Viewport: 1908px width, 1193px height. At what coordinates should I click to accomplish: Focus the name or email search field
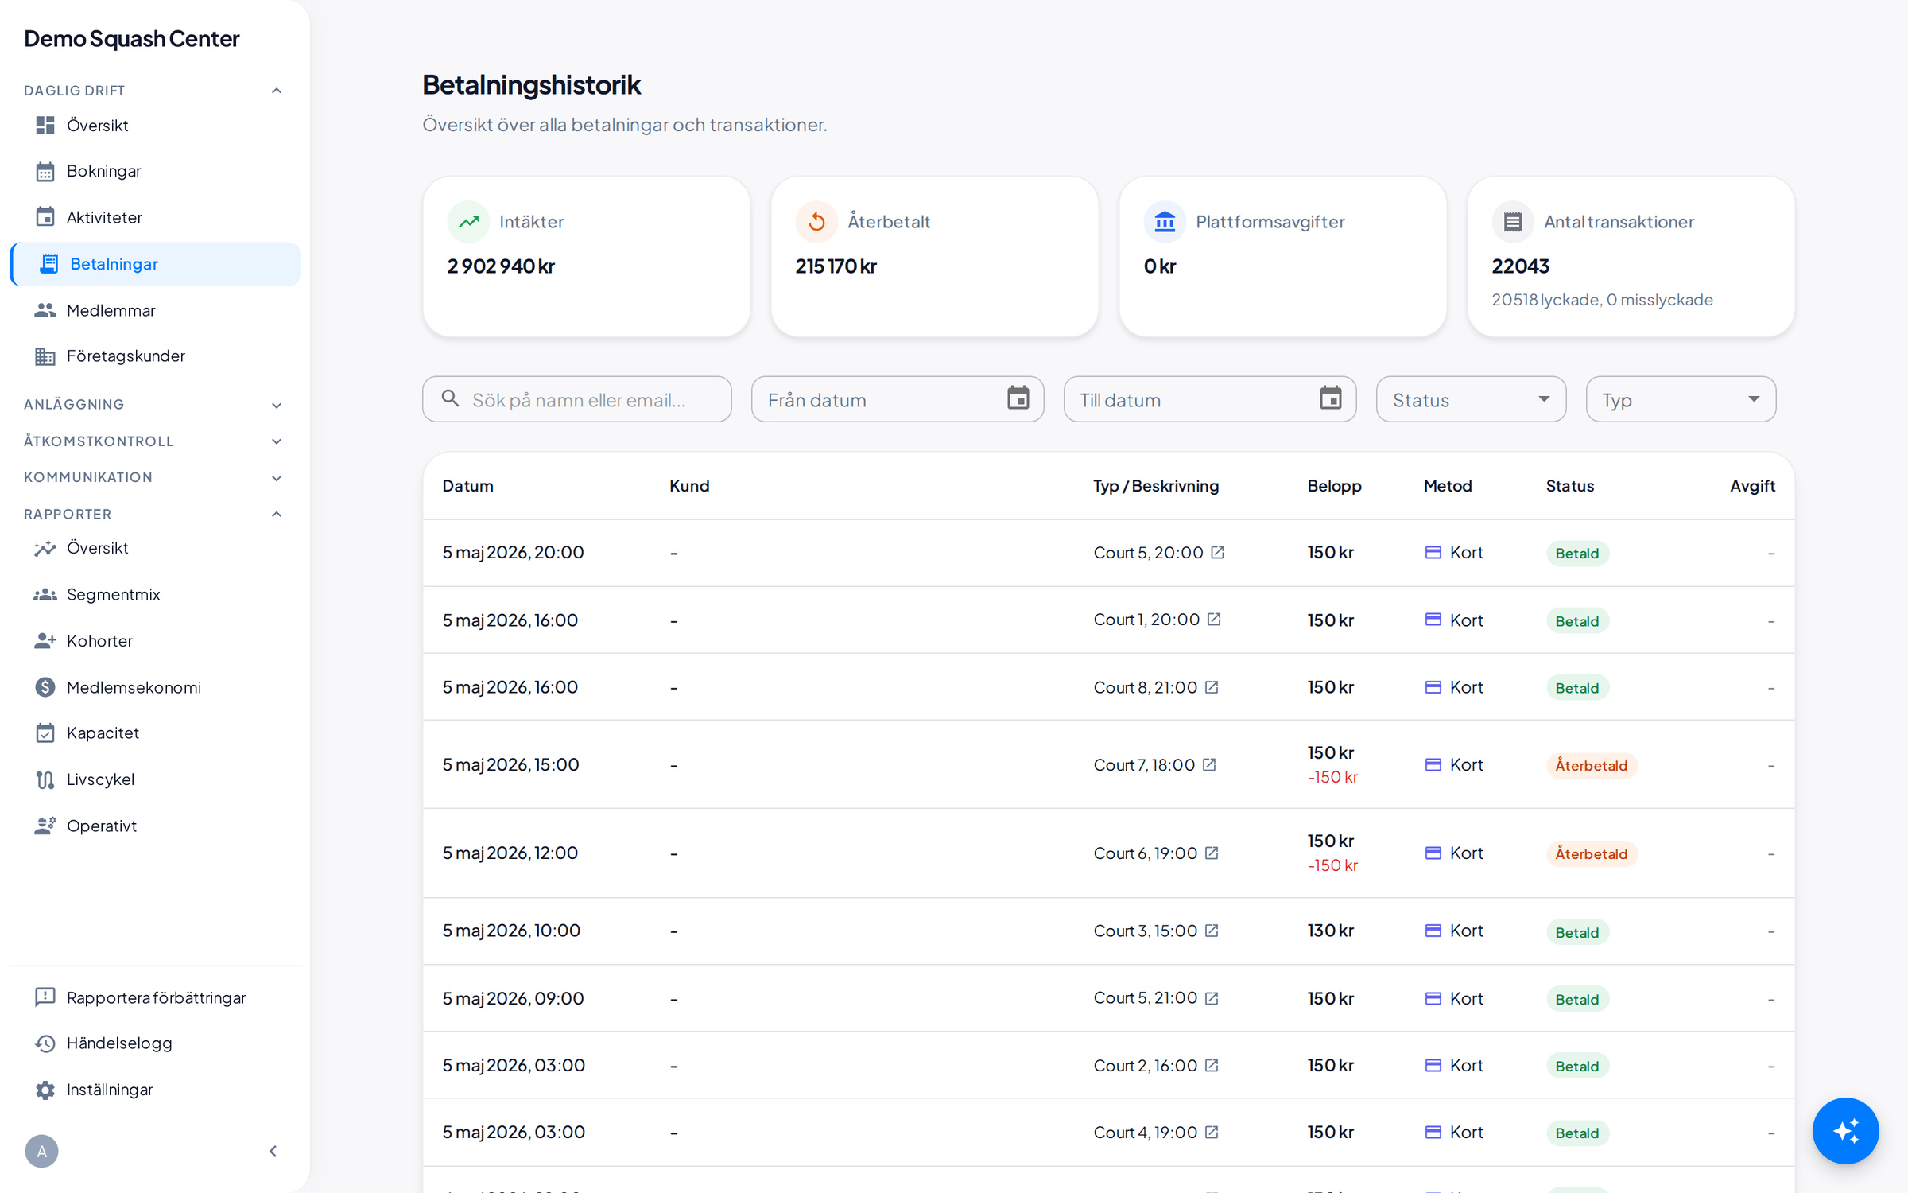pyautogui.click(x=576, y=399)
